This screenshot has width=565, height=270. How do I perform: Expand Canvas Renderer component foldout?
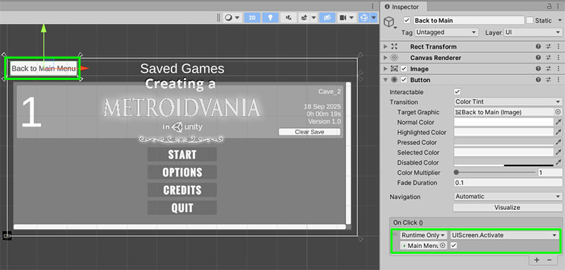386,58
